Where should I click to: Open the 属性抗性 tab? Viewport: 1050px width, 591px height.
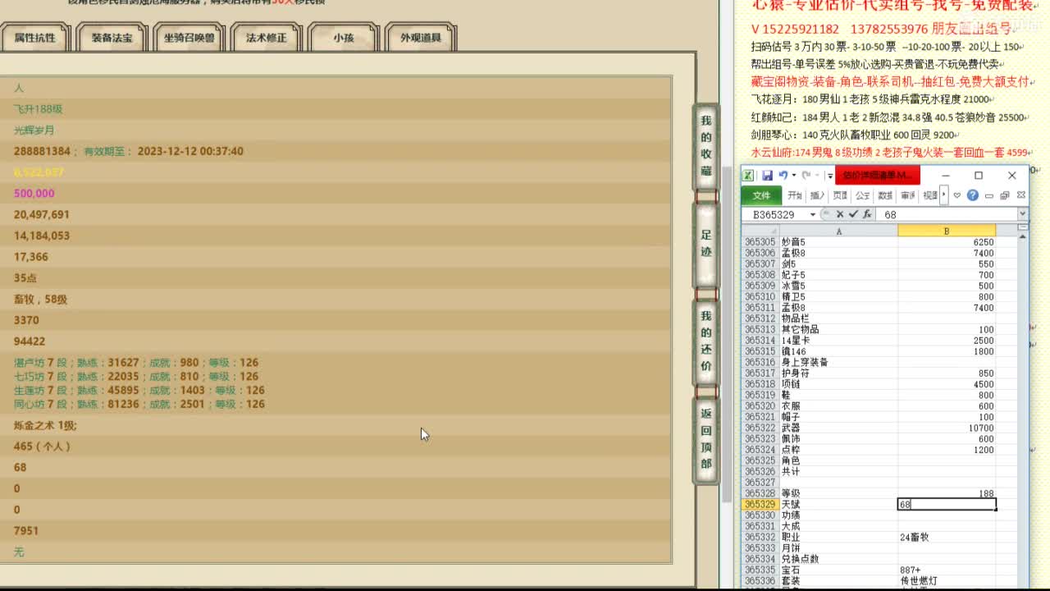click(x=35, y=38)
